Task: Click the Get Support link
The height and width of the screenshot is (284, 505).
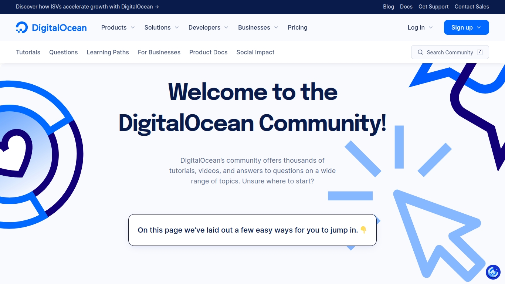Action: (434, 7)
